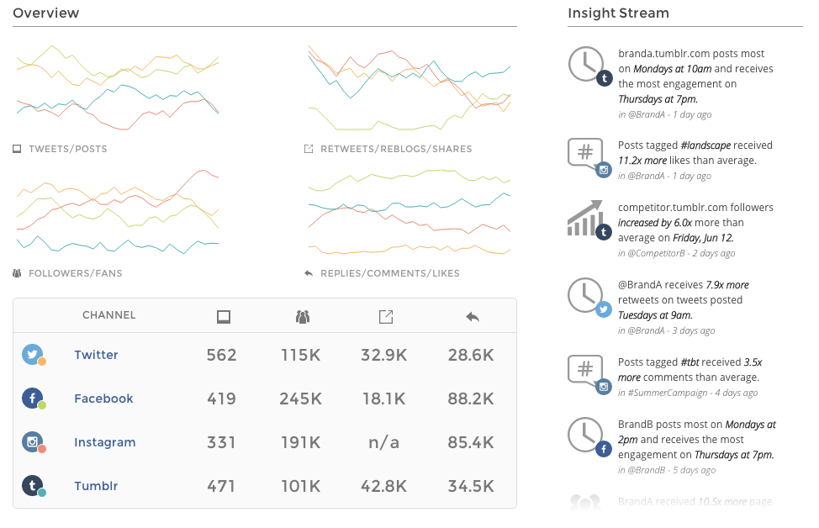Select the Tweets/Posts line chart
The height and width of the screenshot is (528, 819).
point(118,87)
